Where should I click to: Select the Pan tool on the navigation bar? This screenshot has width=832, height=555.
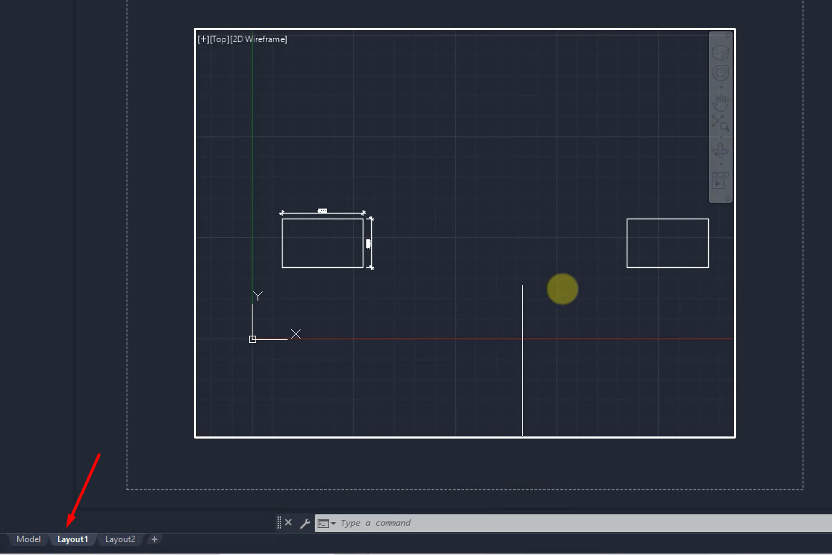point(720,101)
